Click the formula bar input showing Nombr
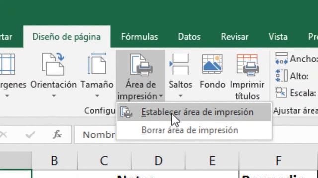 coord(196,134)
